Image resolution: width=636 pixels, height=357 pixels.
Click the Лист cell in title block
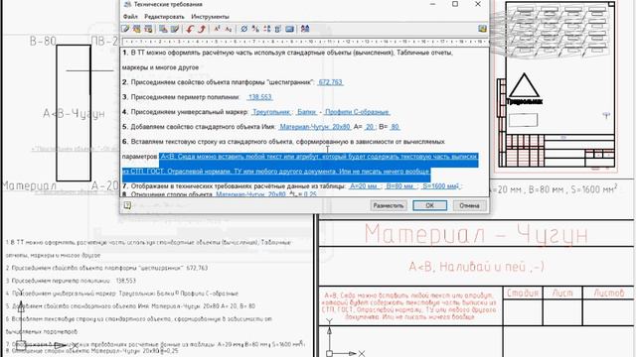click(562, 293)
